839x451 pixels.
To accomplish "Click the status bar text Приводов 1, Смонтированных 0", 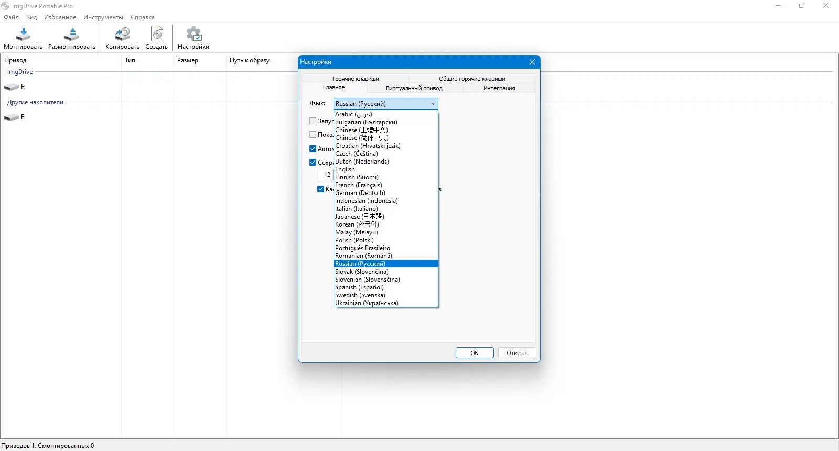I will tap(48, 446).
